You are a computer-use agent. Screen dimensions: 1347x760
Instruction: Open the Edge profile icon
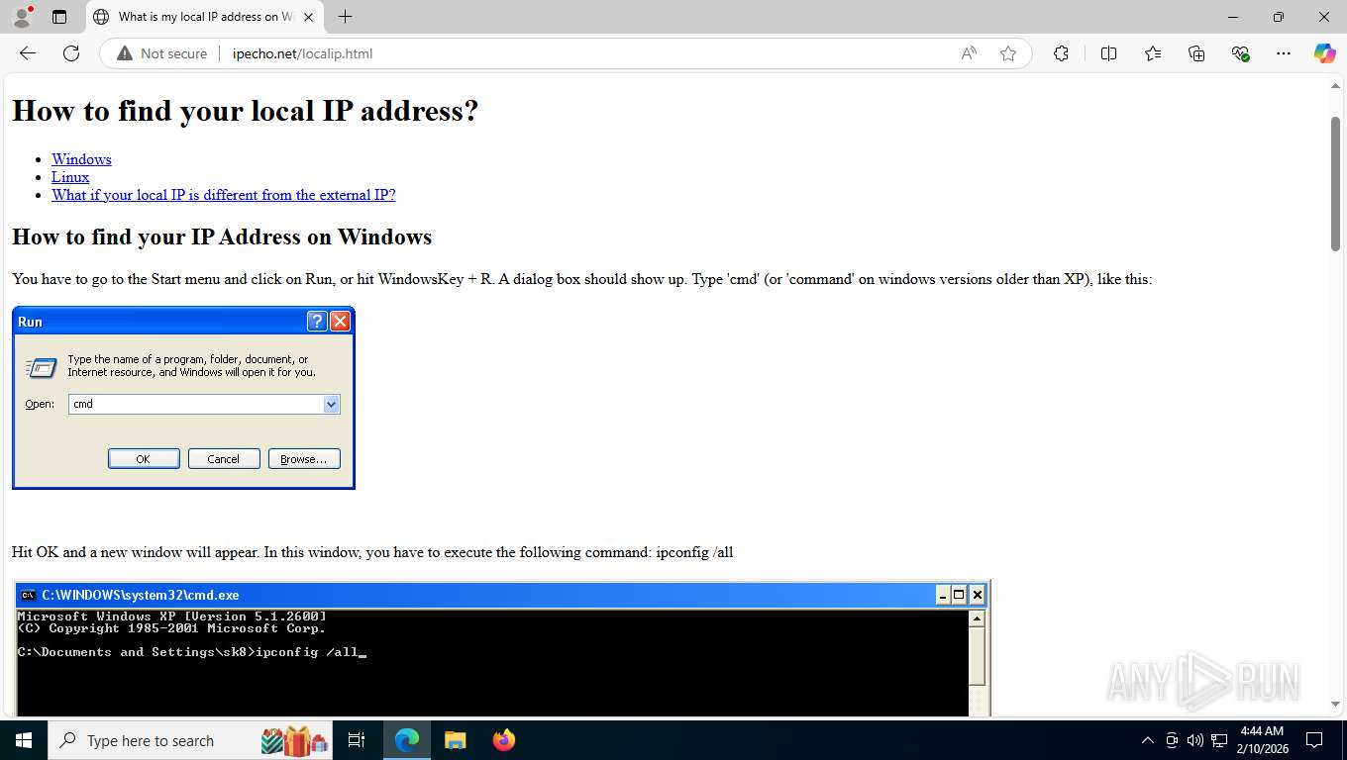coord(22,17)
